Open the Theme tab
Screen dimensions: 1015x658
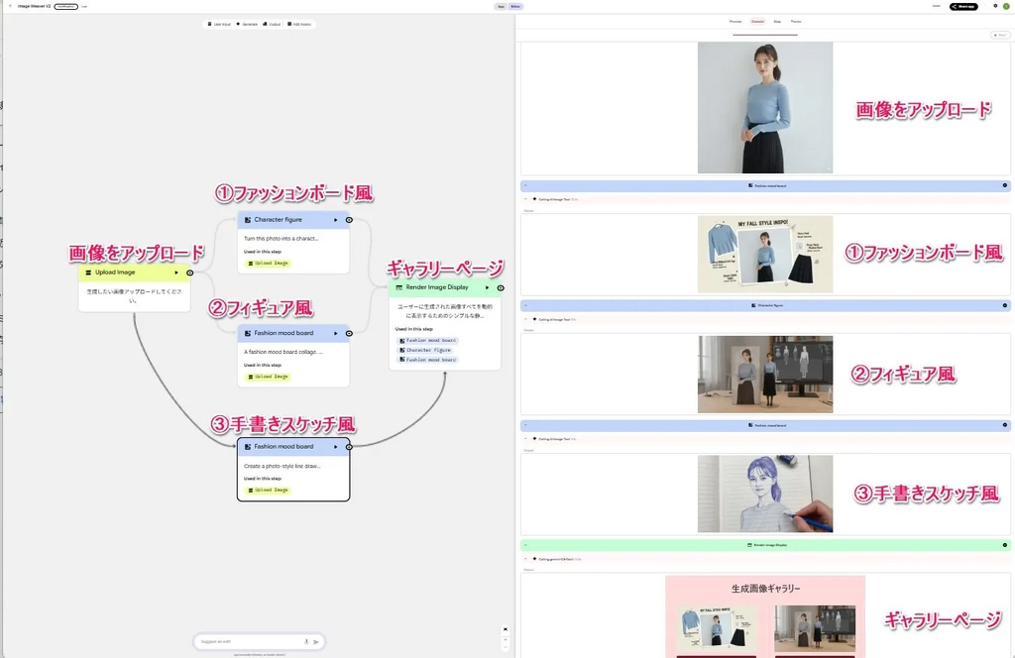point(796,21)
